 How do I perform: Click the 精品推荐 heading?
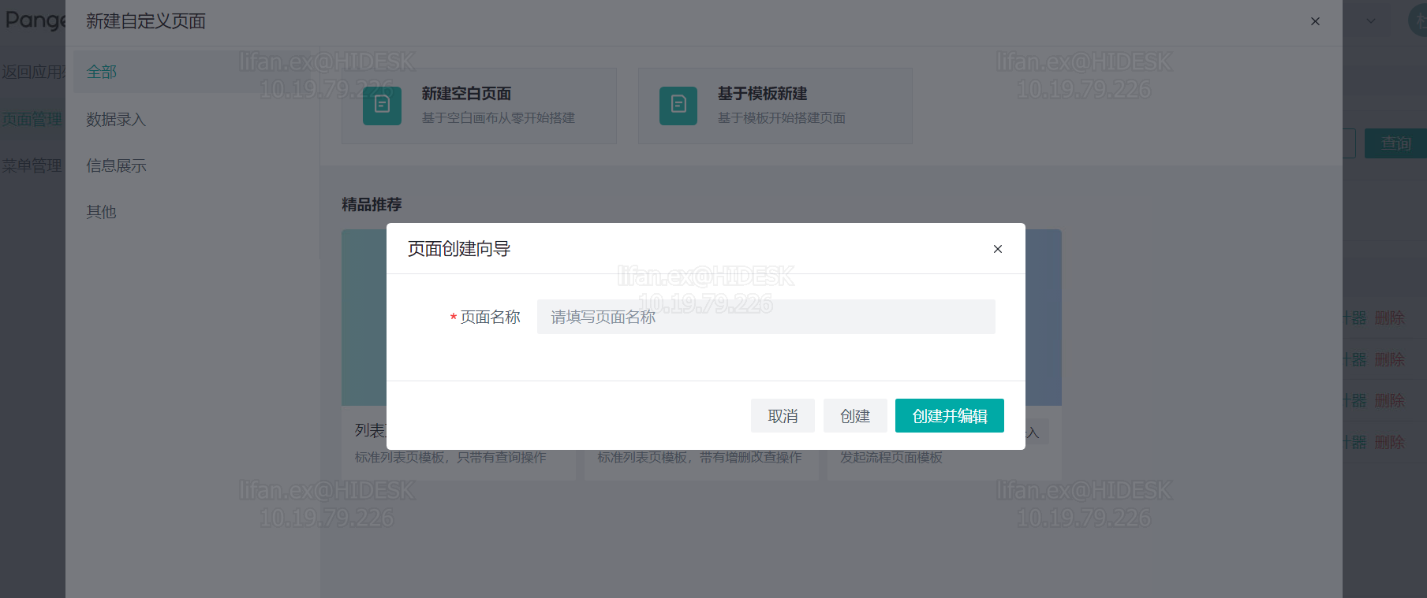pyautogui.click(x=372, y=205)
